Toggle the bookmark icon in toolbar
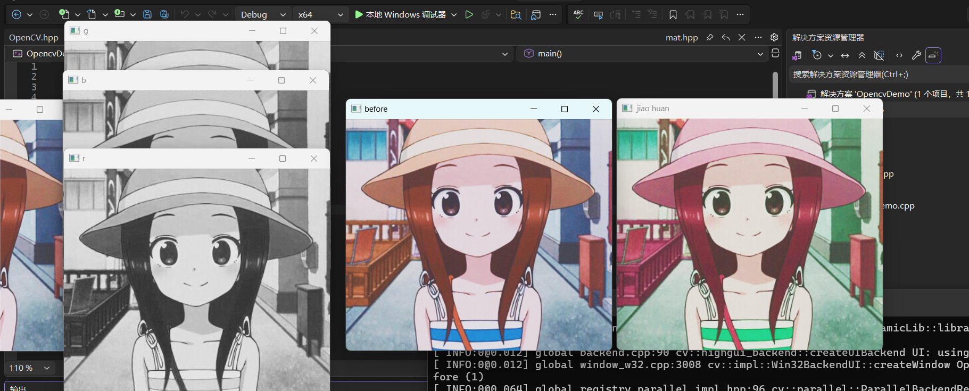 tap(673, 14)
